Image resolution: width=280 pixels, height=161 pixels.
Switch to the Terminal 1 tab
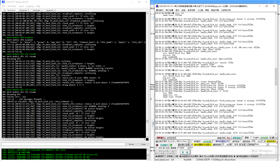(37, 10)
